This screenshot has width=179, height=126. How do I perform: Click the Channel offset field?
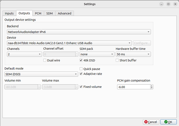59,54
